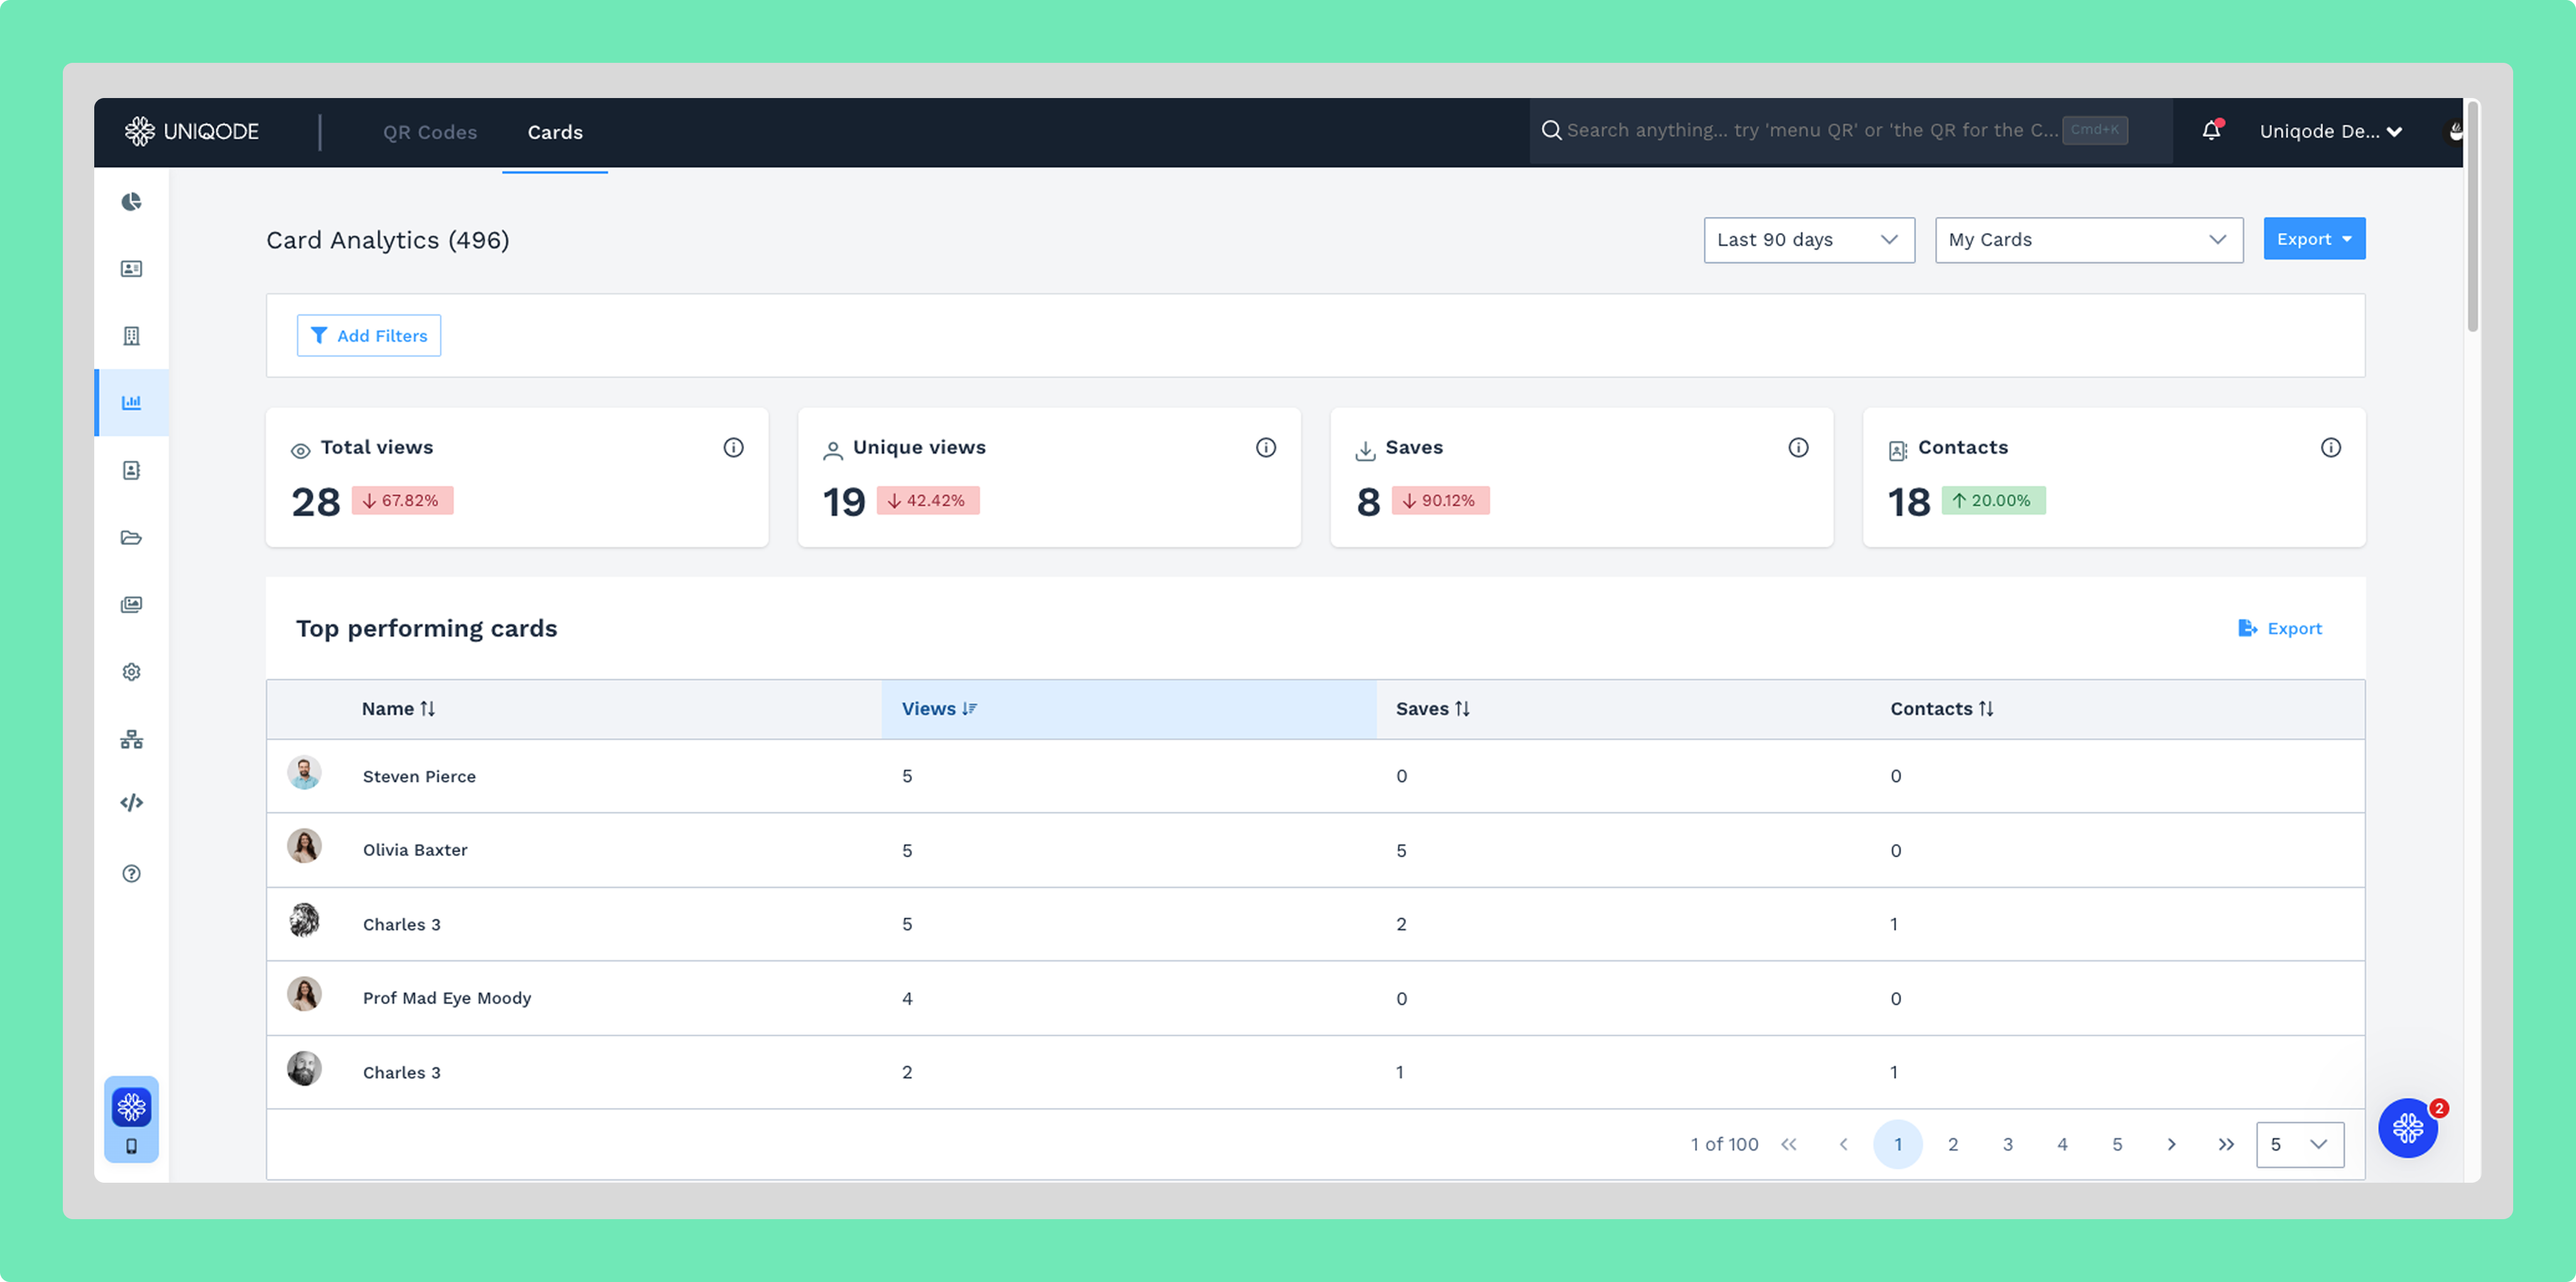Open rows per page dropdown
This screenshot has width=2576, height=1282.
[2299, 1144]
